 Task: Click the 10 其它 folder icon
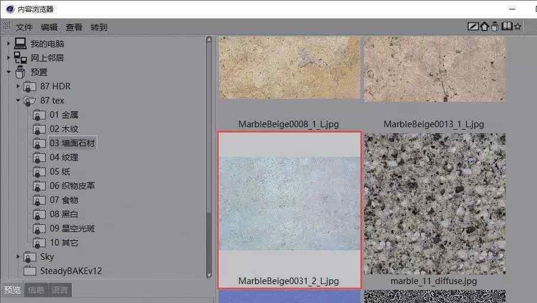39,243
